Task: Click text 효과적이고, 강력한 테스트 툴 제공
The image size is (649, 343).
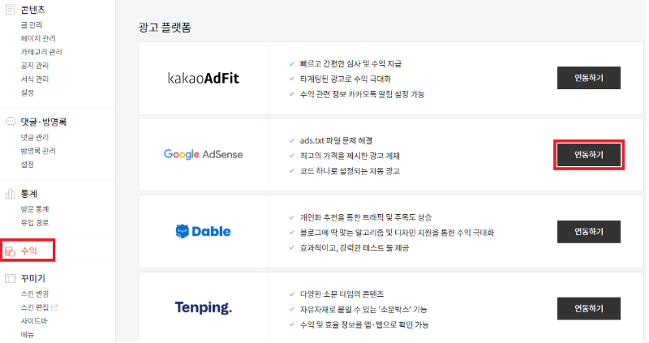Action: pos(355,248)
